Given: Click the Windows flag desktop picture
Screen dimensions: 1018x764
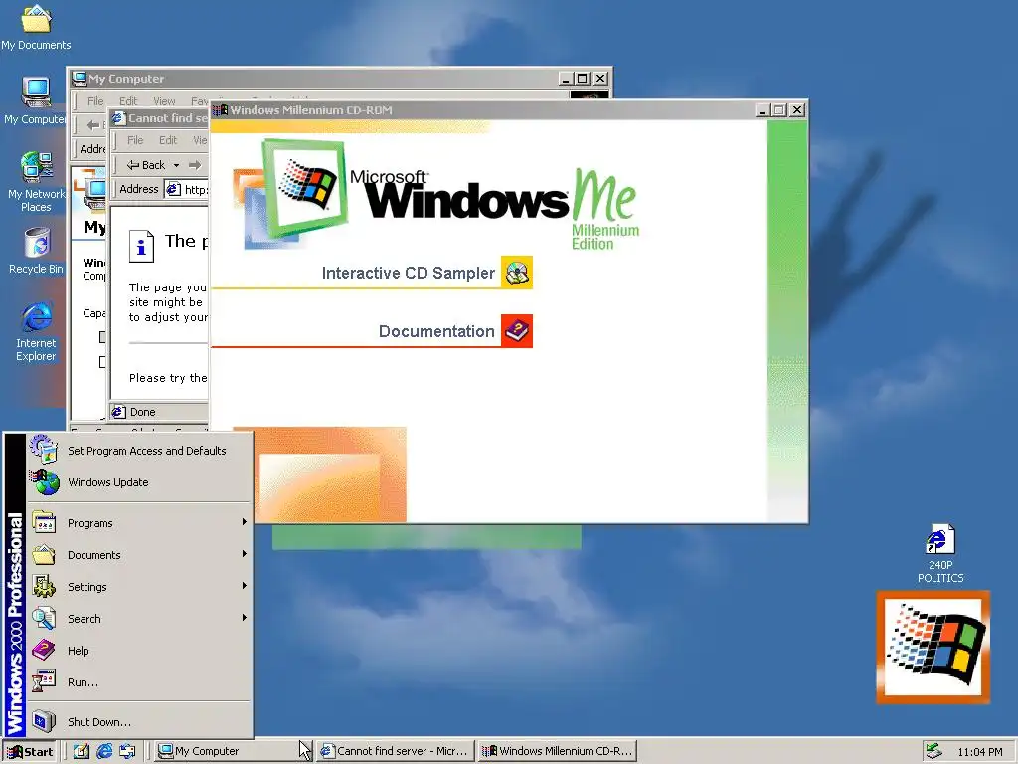Looking at the screenshot, I should click(x=933, y=647).
